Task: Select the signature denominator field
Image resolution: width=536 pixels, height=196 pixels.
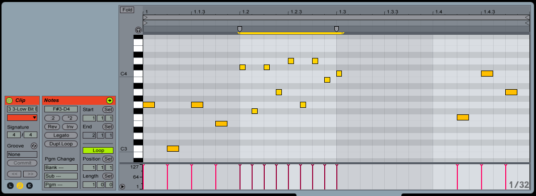Action: point(30,135)
